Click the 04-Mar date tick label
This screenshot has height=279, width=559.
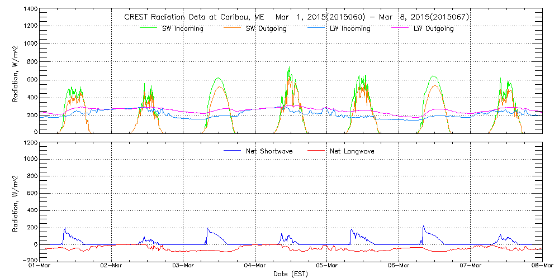255,266
